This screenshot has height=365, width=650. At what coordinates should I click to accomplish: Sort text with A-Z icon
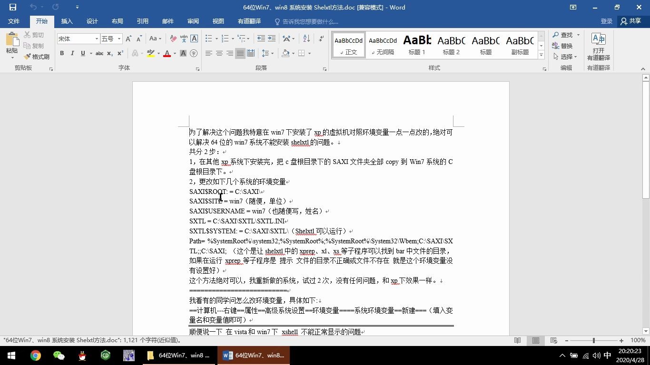[306, 38]
